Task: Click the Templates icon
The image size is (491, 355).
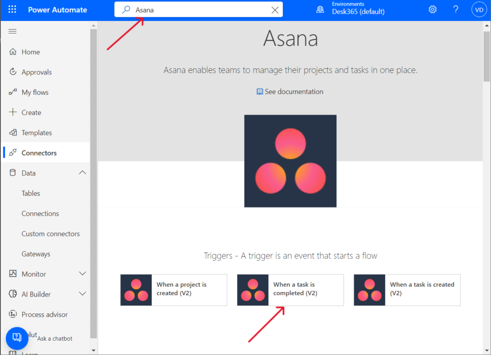Action: point(13,133)
